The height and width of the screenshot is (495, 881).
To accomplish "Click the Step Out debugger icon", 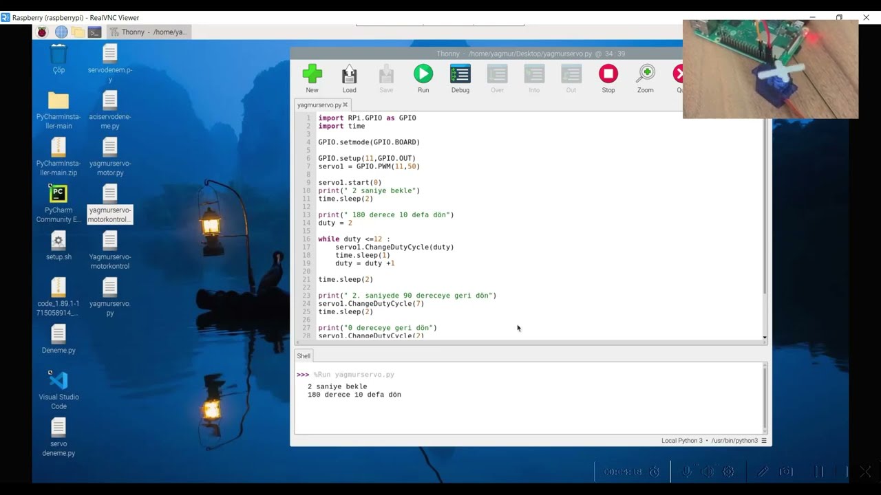I will click(x=571, y=79).
